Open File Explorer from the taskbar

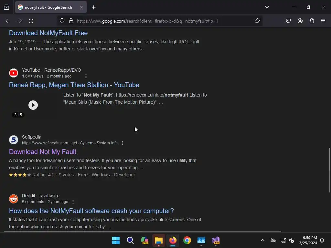point(158,240)
